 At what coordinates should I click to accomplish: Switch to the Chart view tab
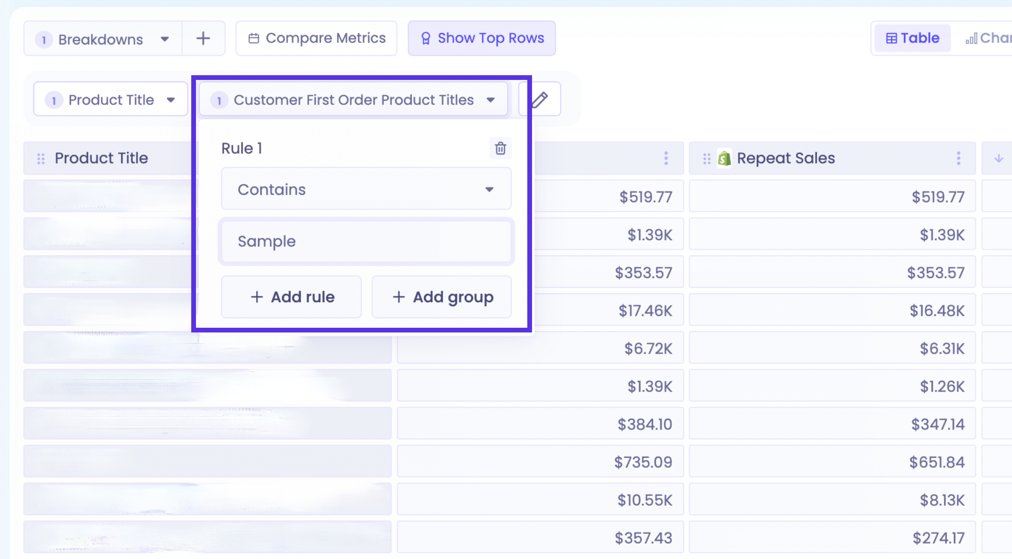[x=988, y=38]
